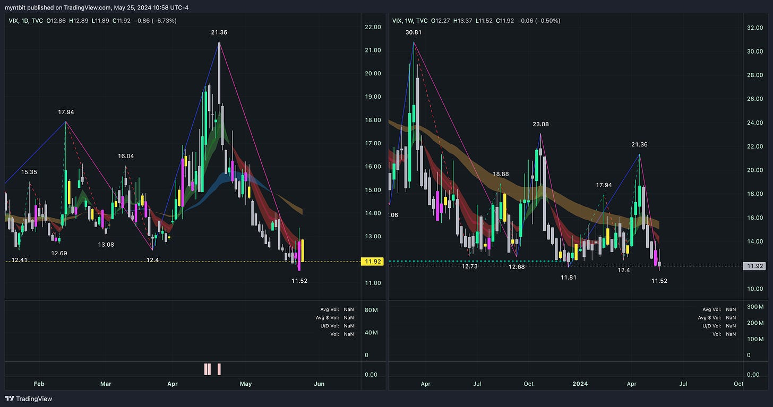Click the 13.08 swing low label
This screenshot has width=773, height=407.
pyautogui.click(x=106, y=245)
